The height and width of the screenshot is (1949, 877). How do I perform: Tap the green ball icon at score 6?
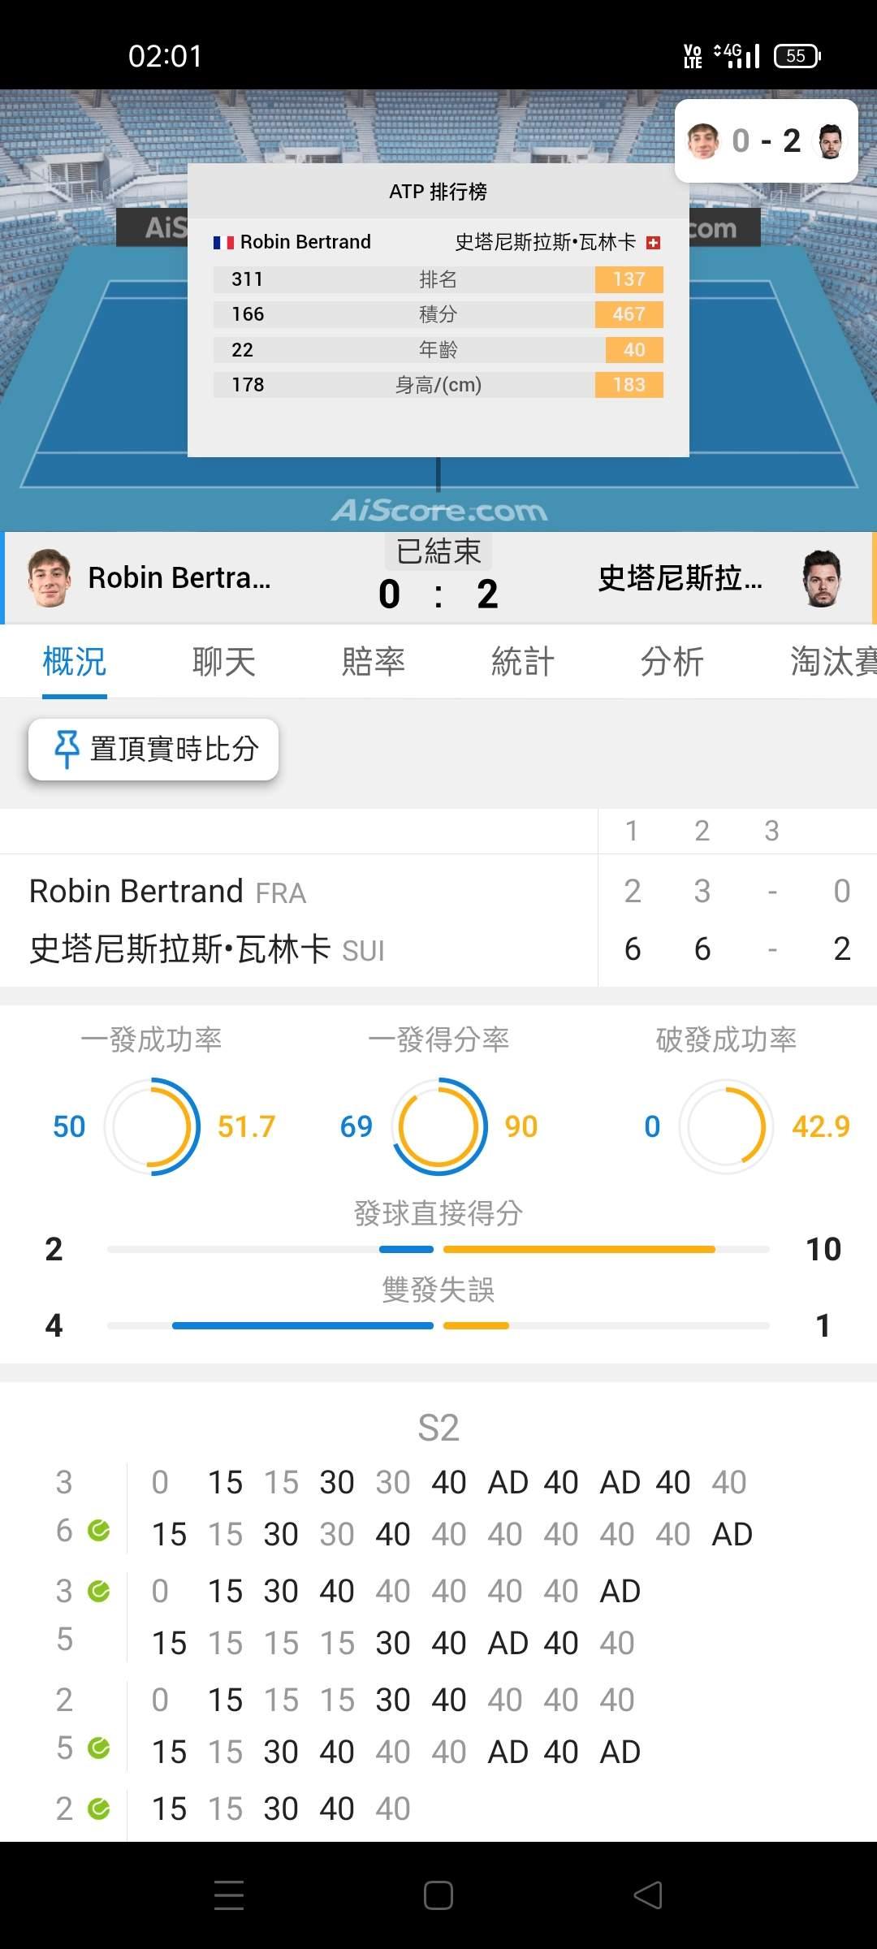click(x=99, y=1531)
